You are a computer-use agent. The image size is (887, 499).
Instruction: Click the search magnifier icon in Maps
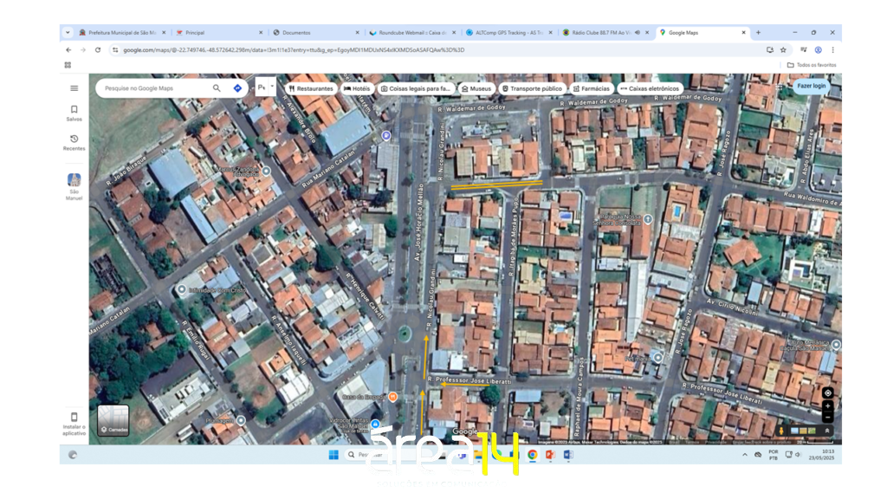217,88
